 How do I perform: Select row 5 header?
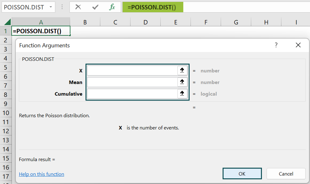(x=6, y=67)
